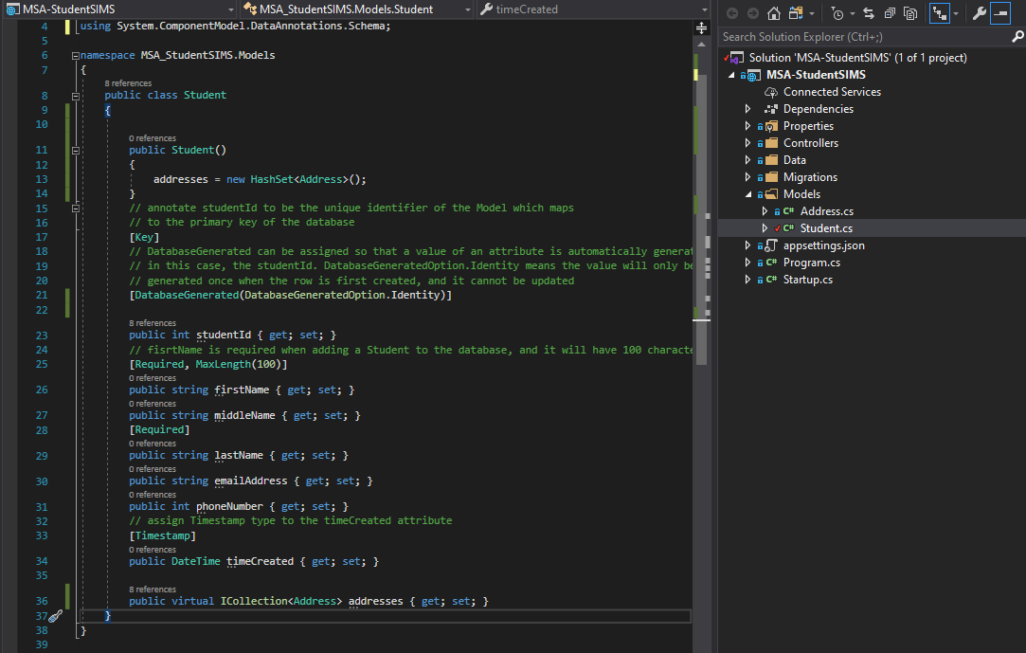Click the Pending Changes Filter clock icon
The height and width of the screenshot is (653, 1026).
point(837,13)
